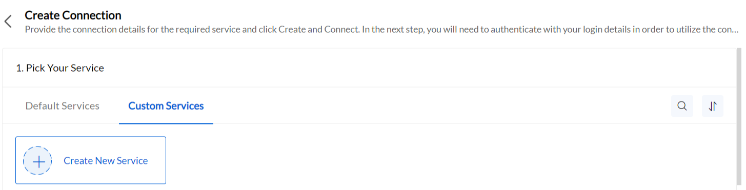Click the vertical scrollbar on the right edge
Screen dimensions: 746x190
(x=739, y=119)
